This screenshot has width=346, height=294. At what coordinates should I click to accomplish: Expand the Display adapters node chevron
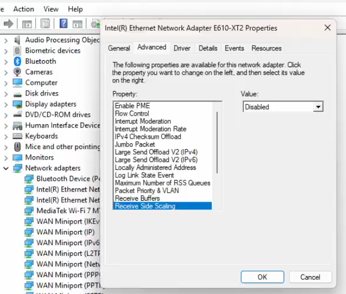(x=6, y=105)
